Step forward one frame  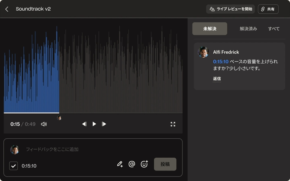click(104, 124)
